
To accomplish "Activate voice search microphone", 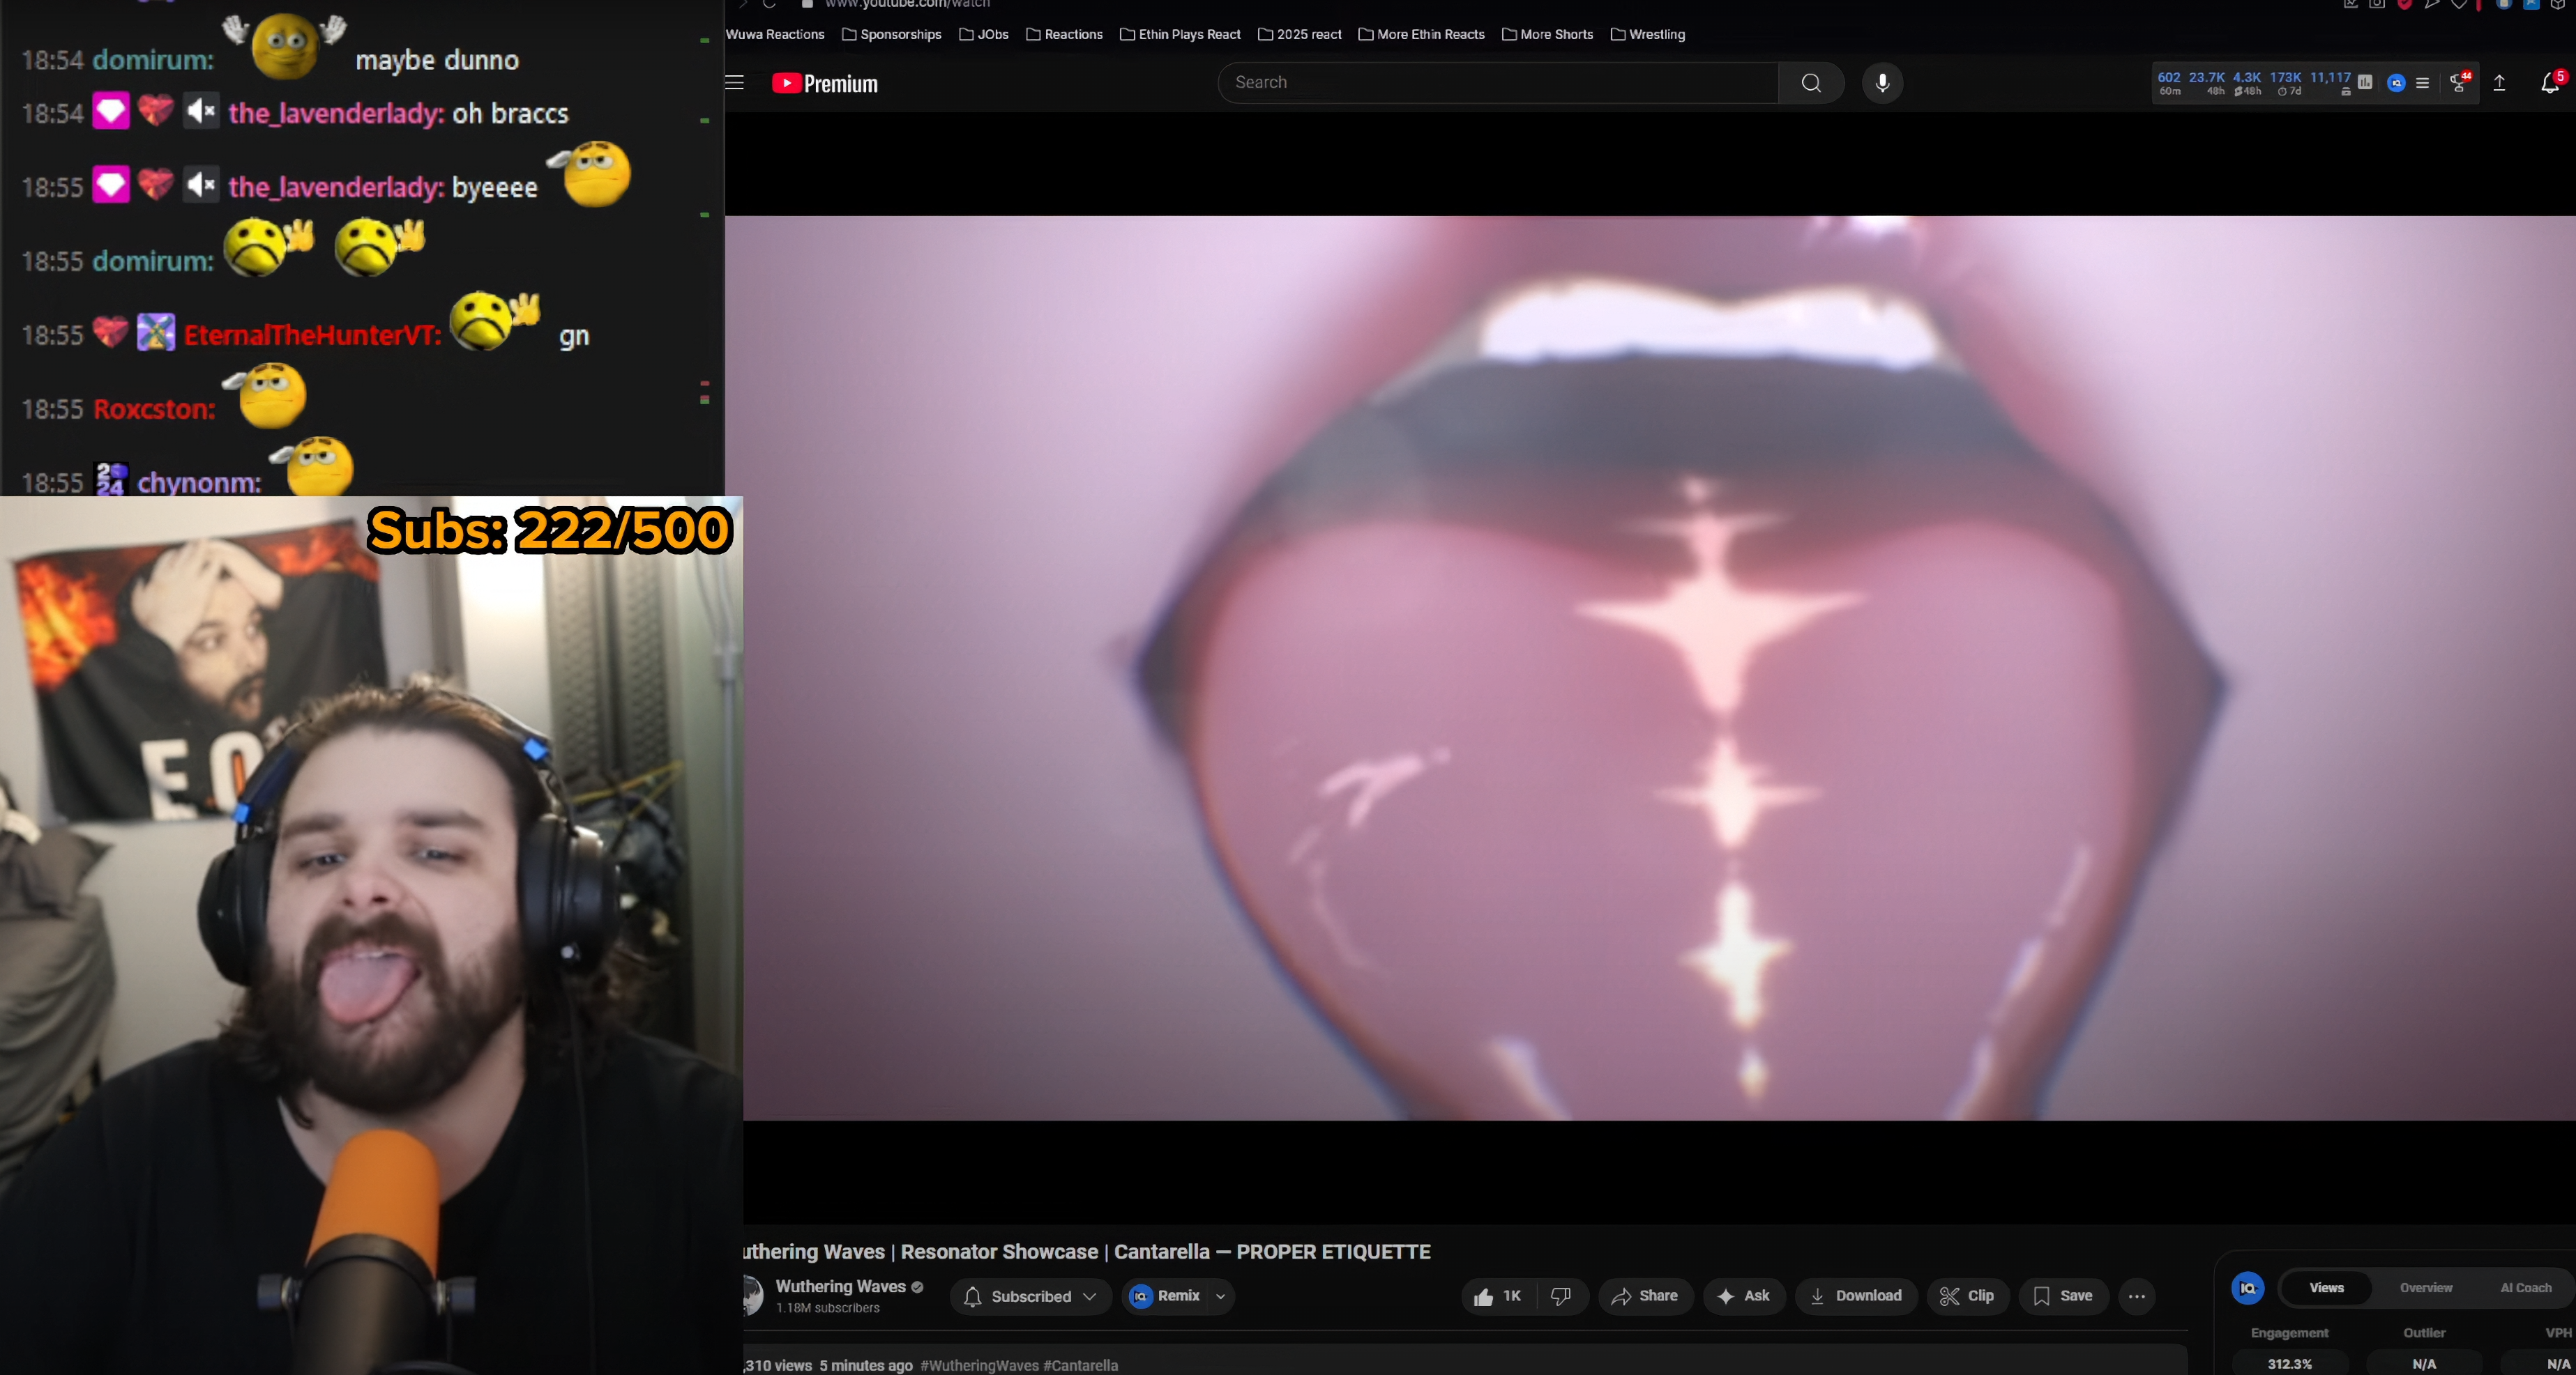I will tap(1882, 83).
